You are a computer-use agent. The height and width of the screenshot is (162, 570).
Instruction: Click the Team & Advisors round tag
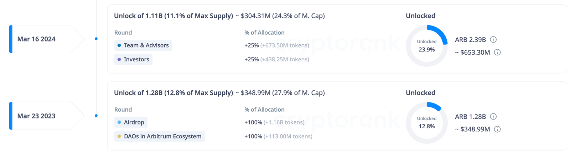[143, 45]
